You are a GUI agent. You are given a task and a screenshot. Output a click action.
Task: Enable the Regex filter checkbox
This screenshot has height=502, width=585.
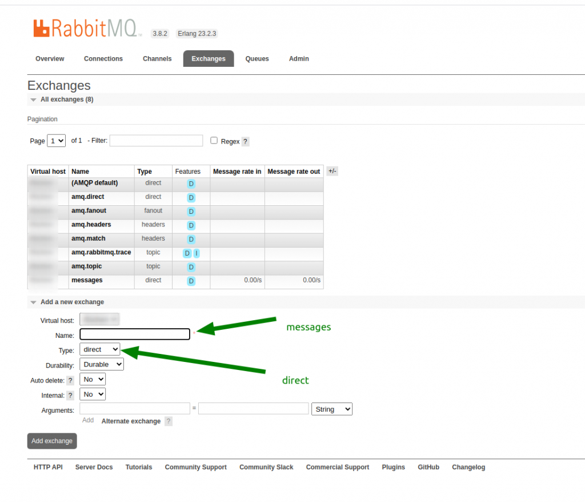tap(214, 141)
